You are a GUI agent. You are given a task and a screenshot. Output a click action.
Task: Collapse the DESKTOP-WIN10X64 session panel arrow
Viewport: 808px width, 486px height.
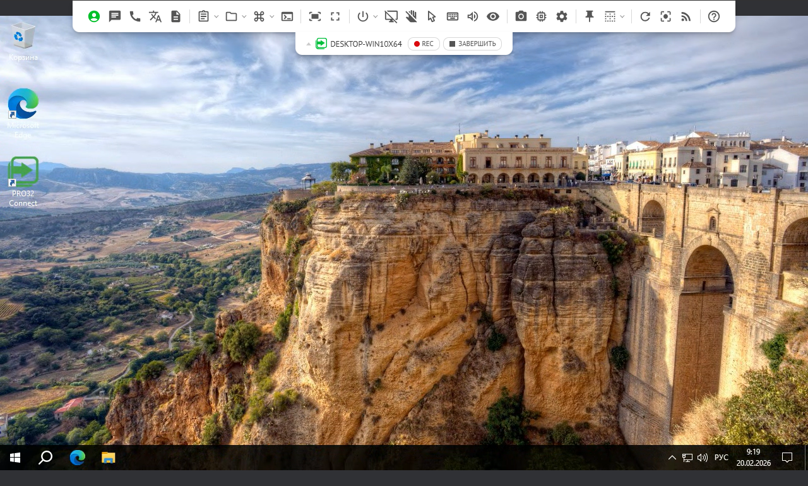(309, 44)
